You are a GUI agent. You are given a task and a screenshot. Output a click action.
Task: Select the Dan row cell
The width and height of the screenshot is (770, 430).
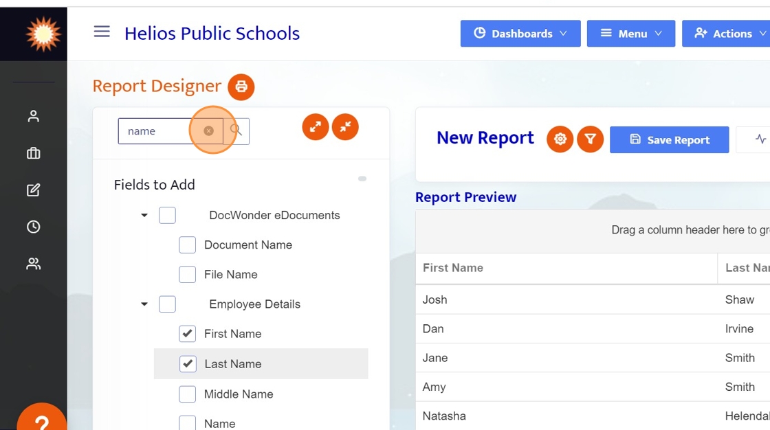tap(566, 329)
